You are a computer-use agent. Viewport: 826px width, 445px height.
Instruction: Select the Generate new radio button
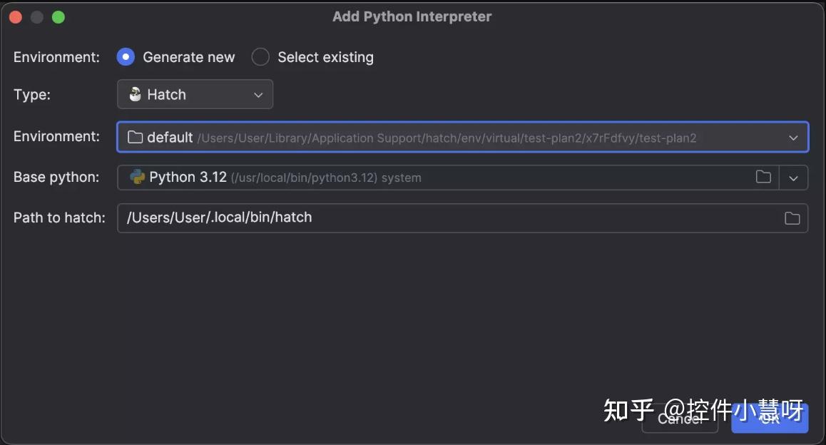point(126,56)
